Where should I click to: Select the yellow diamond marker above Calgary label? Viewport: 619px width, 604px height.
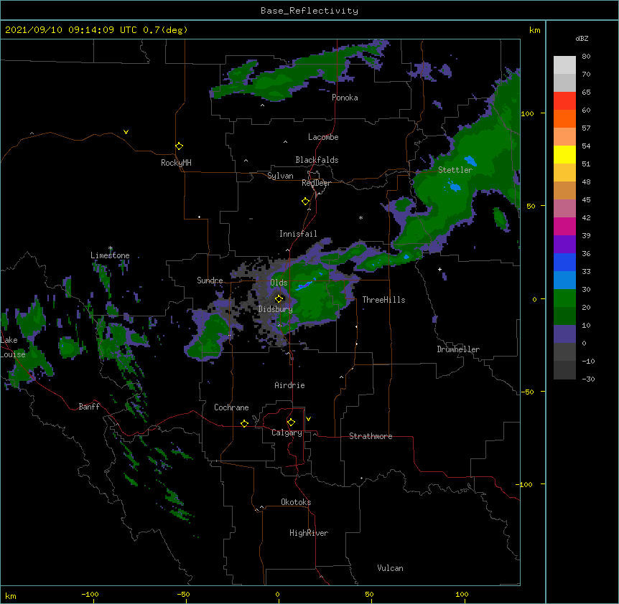tap(291, 423)
